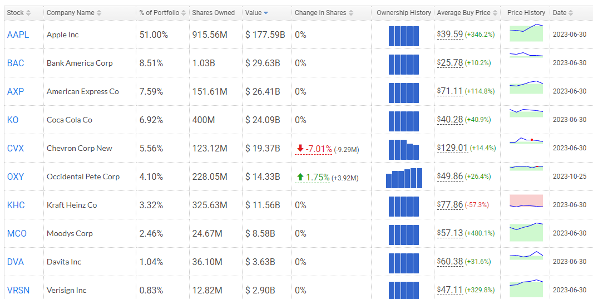This screenshot has width=593, height=299.
Task: Sort by Average Buy Price column
Action: click(x=467, y=13)
